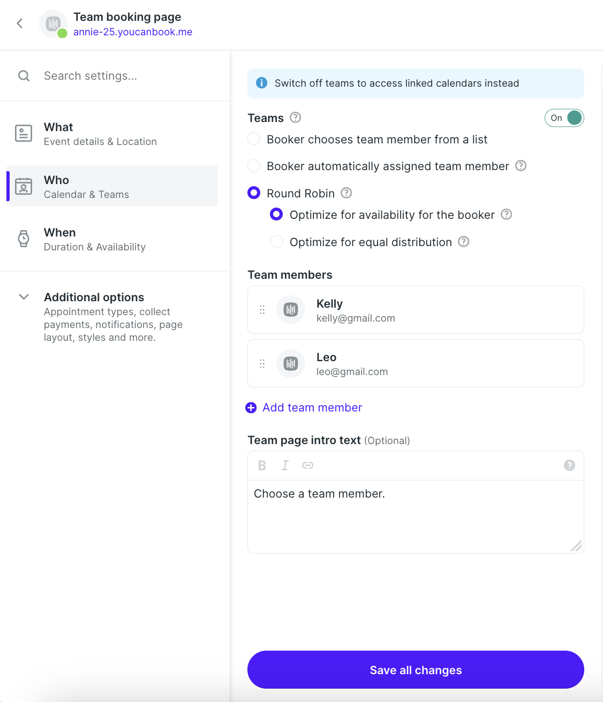Viewport: 603px width, 702px height.
Task: Click into the intro text area
Action: pos(416,517)
